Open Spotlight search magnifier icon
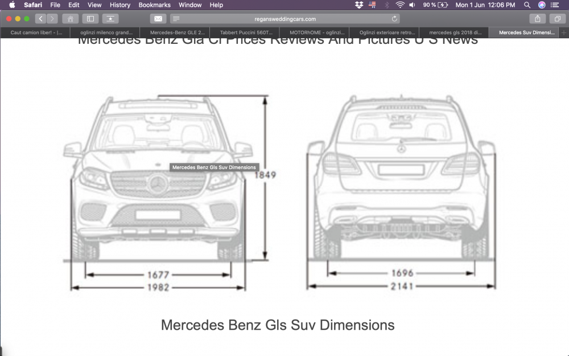This screenshot has height=356, width=569. [527, 5]
